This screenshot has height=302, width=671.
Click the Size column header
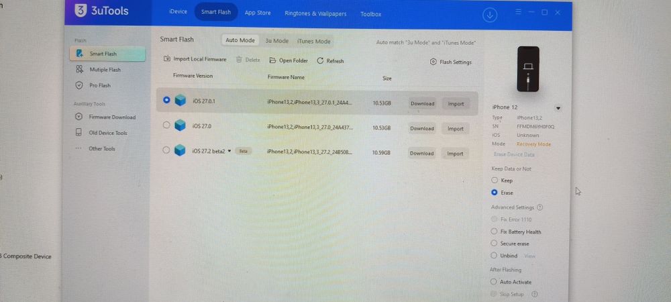(387, 79)
